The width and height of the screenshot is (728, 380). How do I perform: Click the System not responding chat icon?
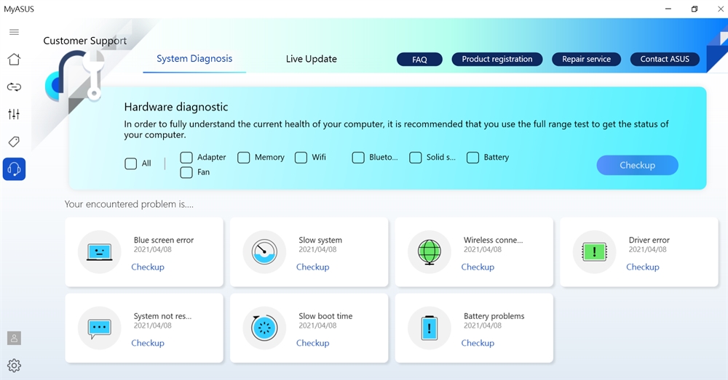point(99,328)
